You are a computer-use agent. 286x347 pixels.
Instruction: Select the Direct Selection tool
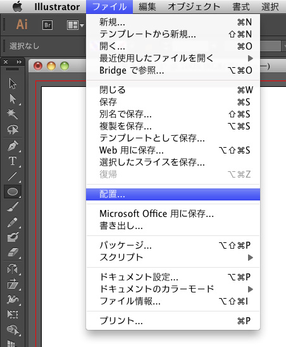click(x=13, y=99)
